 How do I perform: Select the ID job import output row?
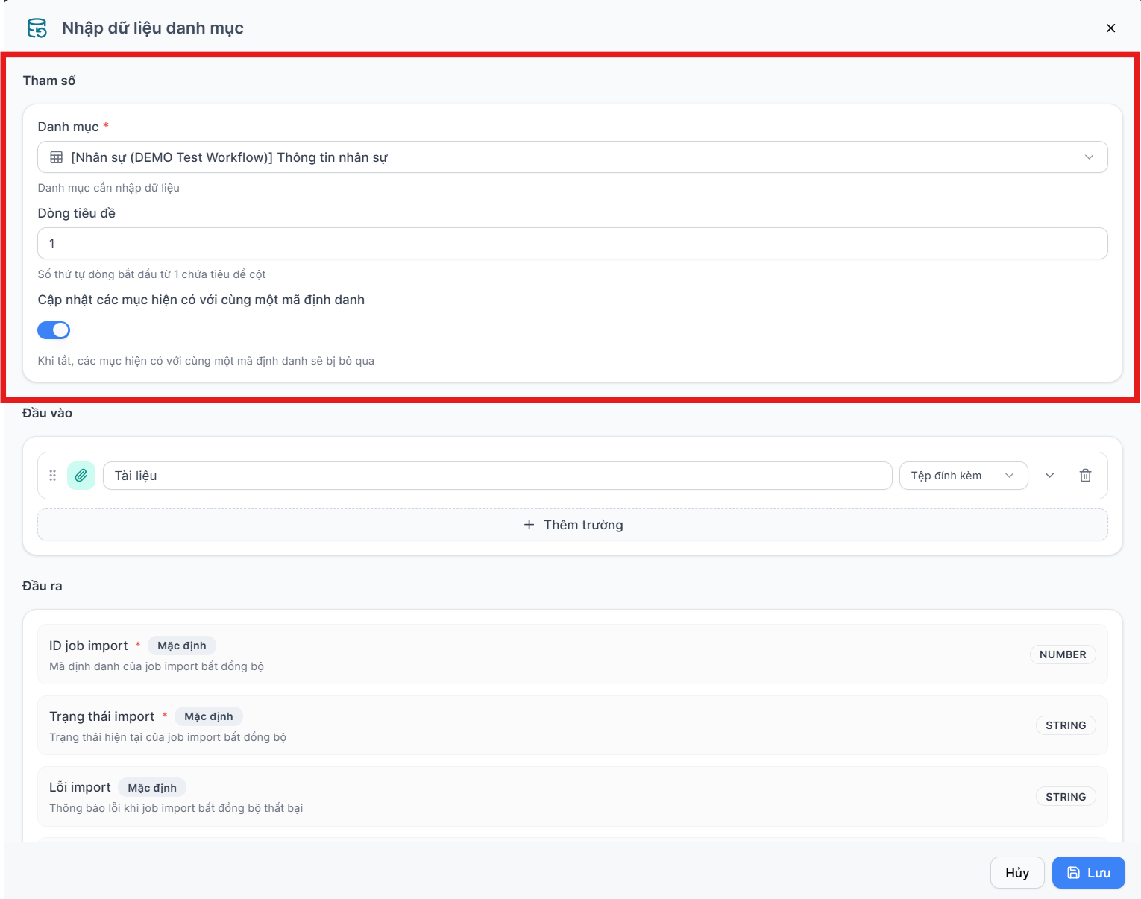click(572, 654)
